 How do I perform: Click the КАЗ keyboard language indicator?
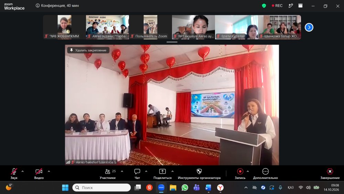click(x=290, y=188)
